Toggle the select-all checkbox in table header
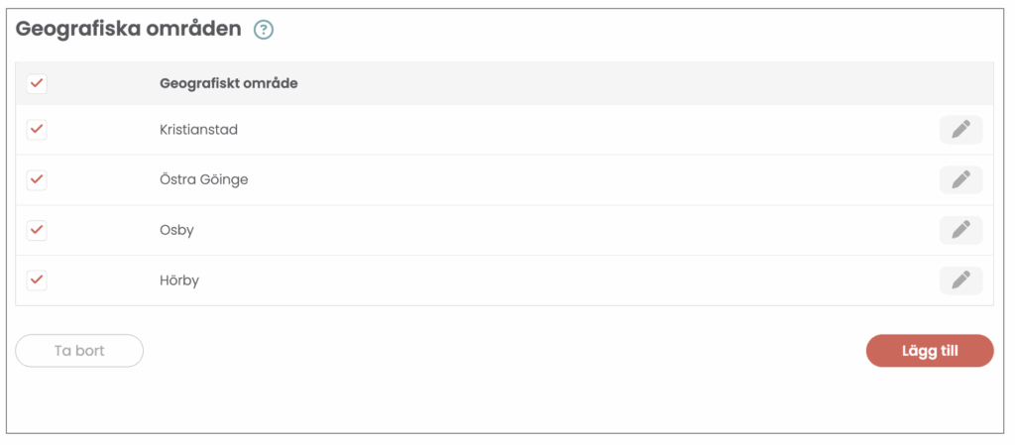 (x=37, y=83)
